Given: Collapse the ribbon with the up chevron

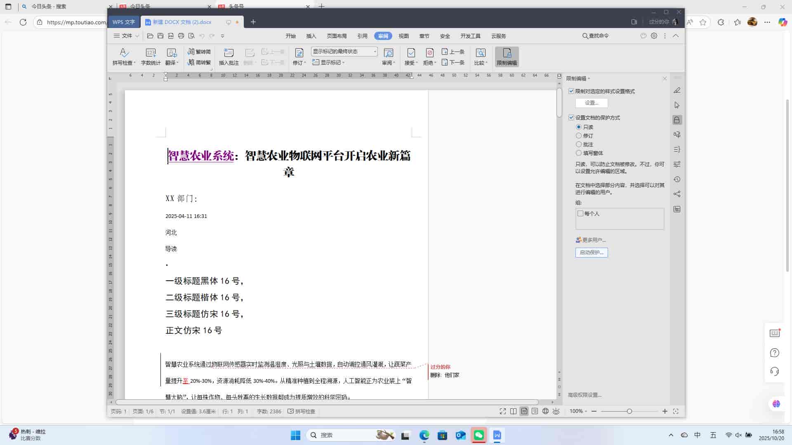Looking at the screenshot, I should [x=676, y=36].
